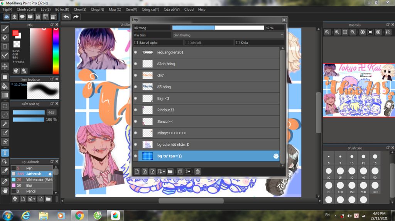Screen dimensions: 395x221
Task: Click the merge layer down icon
Action: pyautogui.click(x=188, y=171)
